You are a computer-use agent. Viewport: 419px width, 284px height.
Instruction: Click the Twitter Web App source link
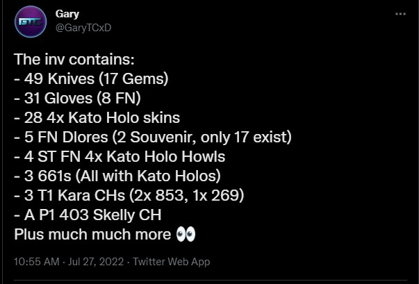click(x=170, y=262)
